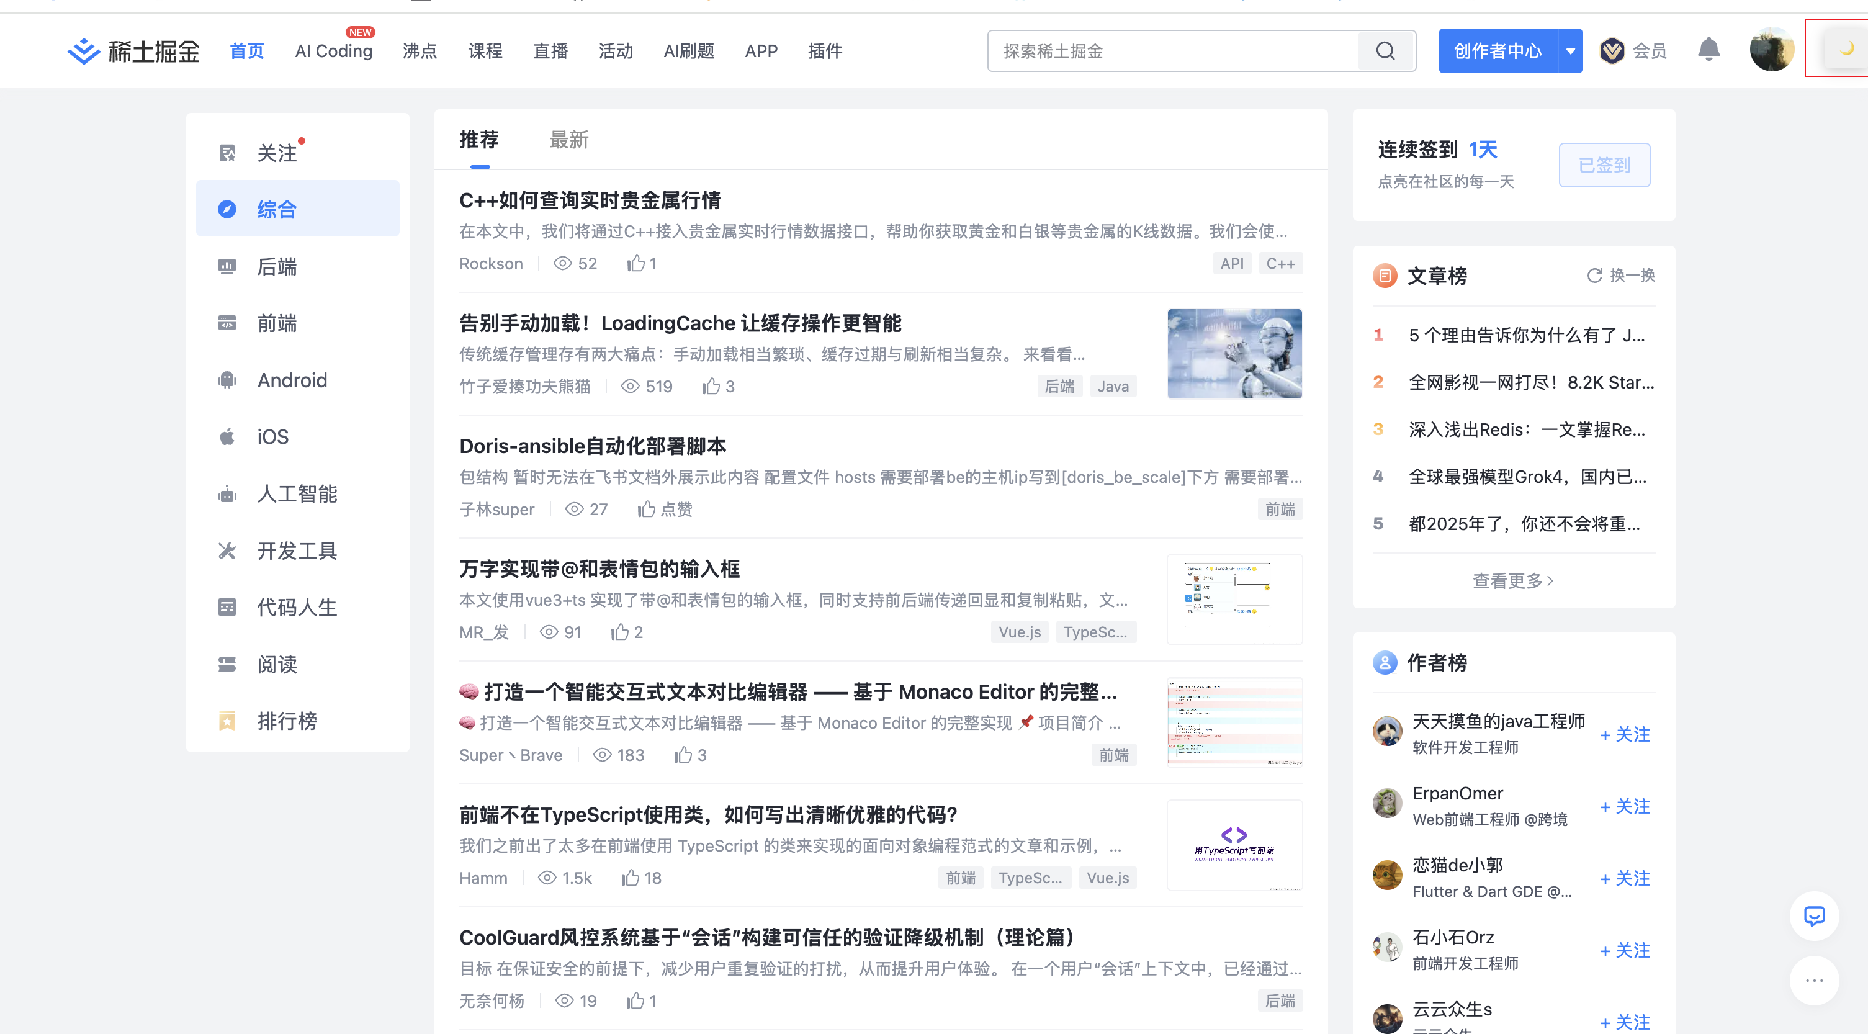Select 代码人生 category in sidebar
Image resolution: width=1868 pixels, height=1034 pixels.
[x=297, y=607]
